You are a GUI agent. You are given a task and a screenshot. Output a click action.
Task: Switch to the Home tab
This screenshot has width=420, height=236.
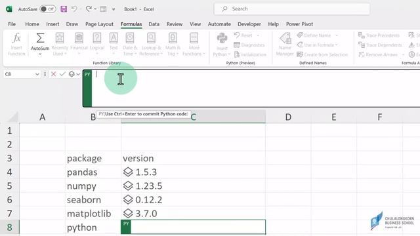click(32, 24)
